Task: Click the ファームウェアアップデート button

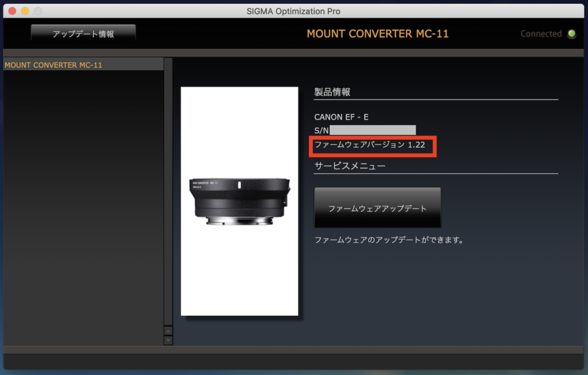Action: [x=377, y=208]
